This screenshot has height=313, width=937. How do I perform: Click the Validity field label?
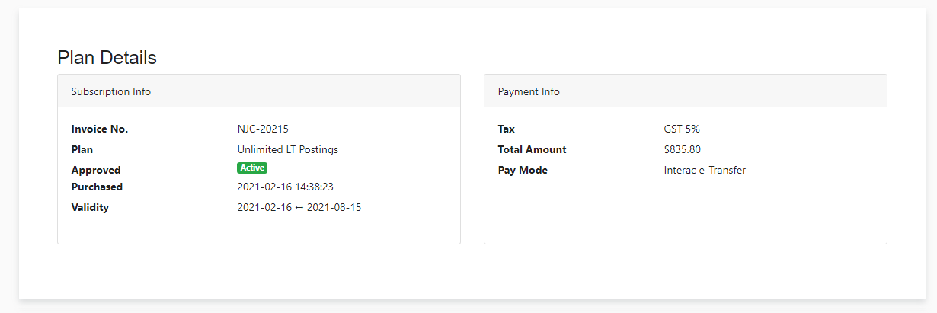(90, 207)
